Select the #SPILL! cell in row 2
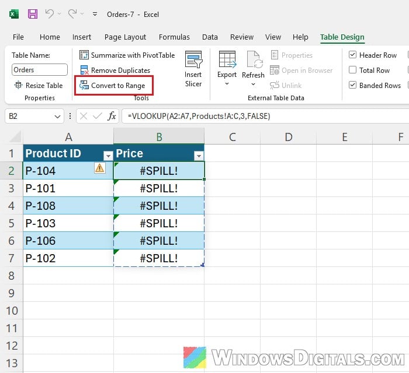This screenshot has width=409, height=373. [x=159, y=171]
